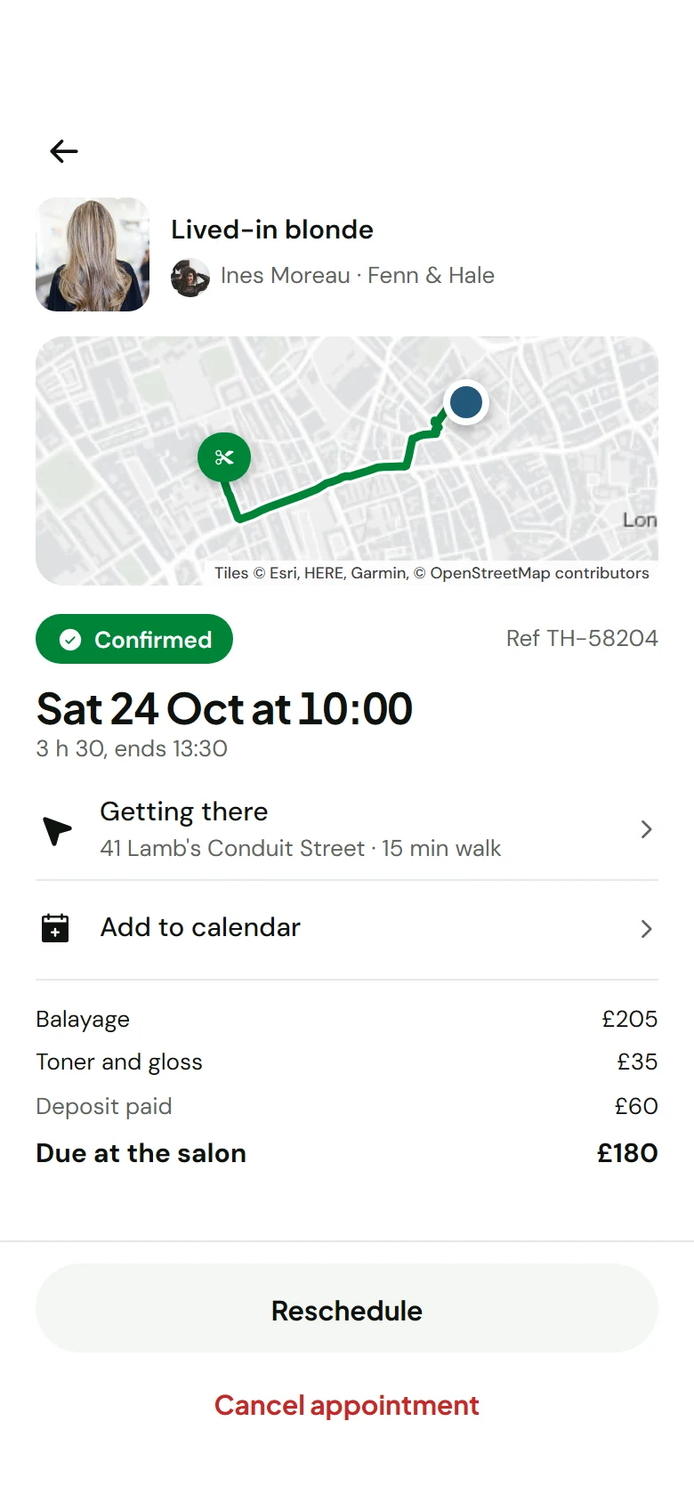This screenshot has width=694, height=1502.
Task: Tap the booking reference Ref TH-58204
Action: (x=582, y=638)
